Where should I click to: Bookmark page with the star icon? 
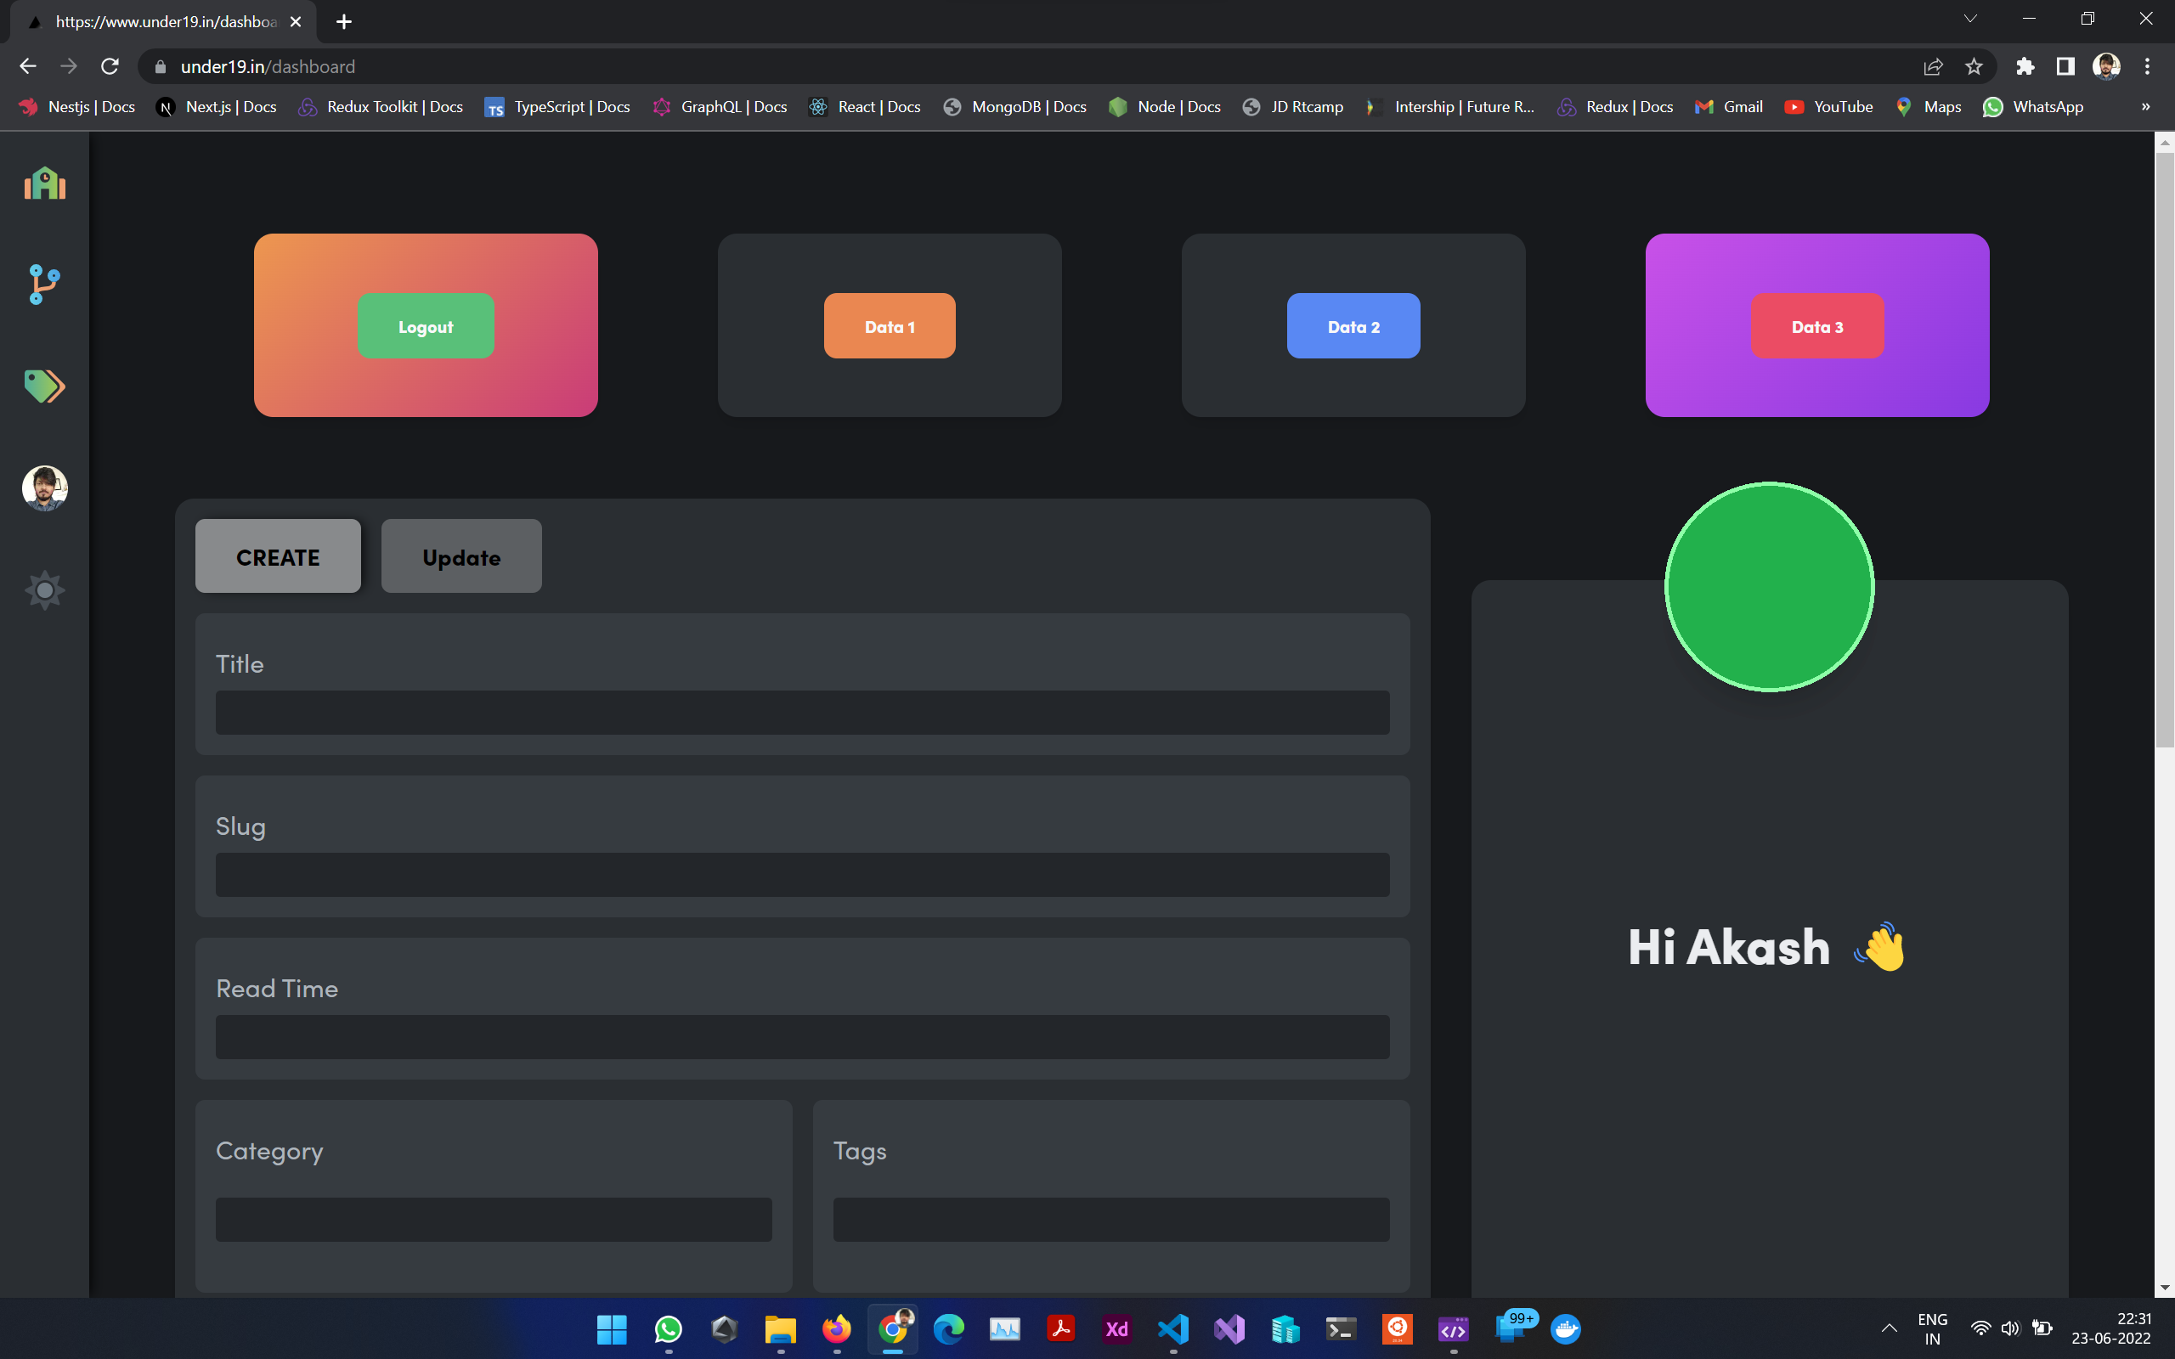pos(1974,66)
